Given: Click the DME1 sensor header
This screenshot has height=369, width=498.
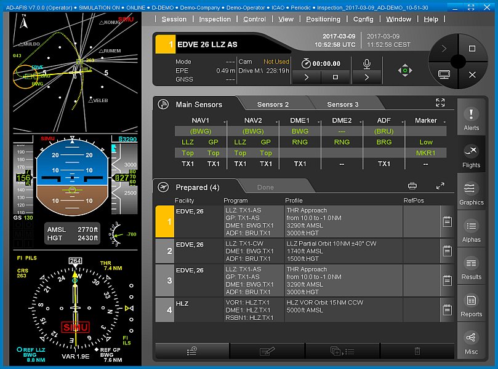Looking at the screenshot, I should (x=300, y=121).
